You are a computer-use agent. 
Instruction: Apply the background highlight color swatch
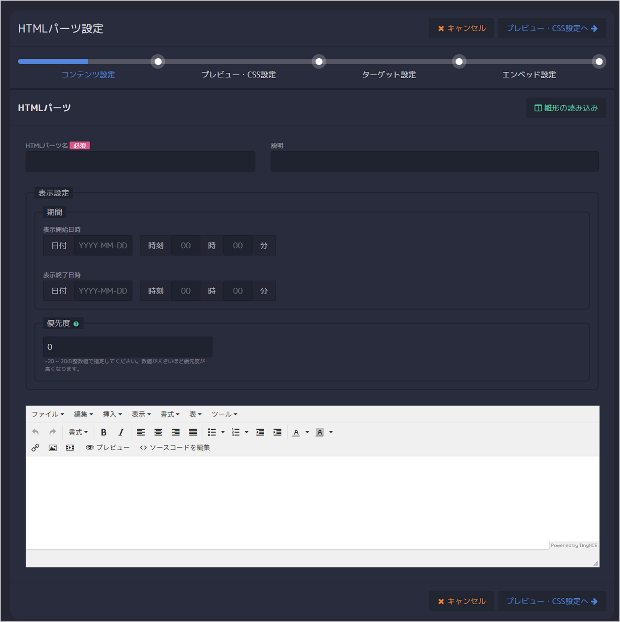pos(320,432)
